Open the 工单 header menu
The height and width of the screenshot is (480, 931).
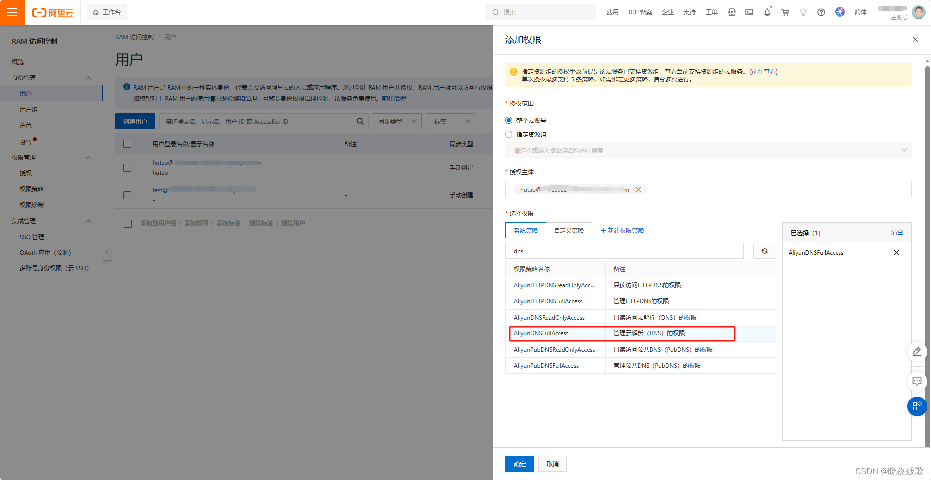pyautogui.click(x=712, y=12)
